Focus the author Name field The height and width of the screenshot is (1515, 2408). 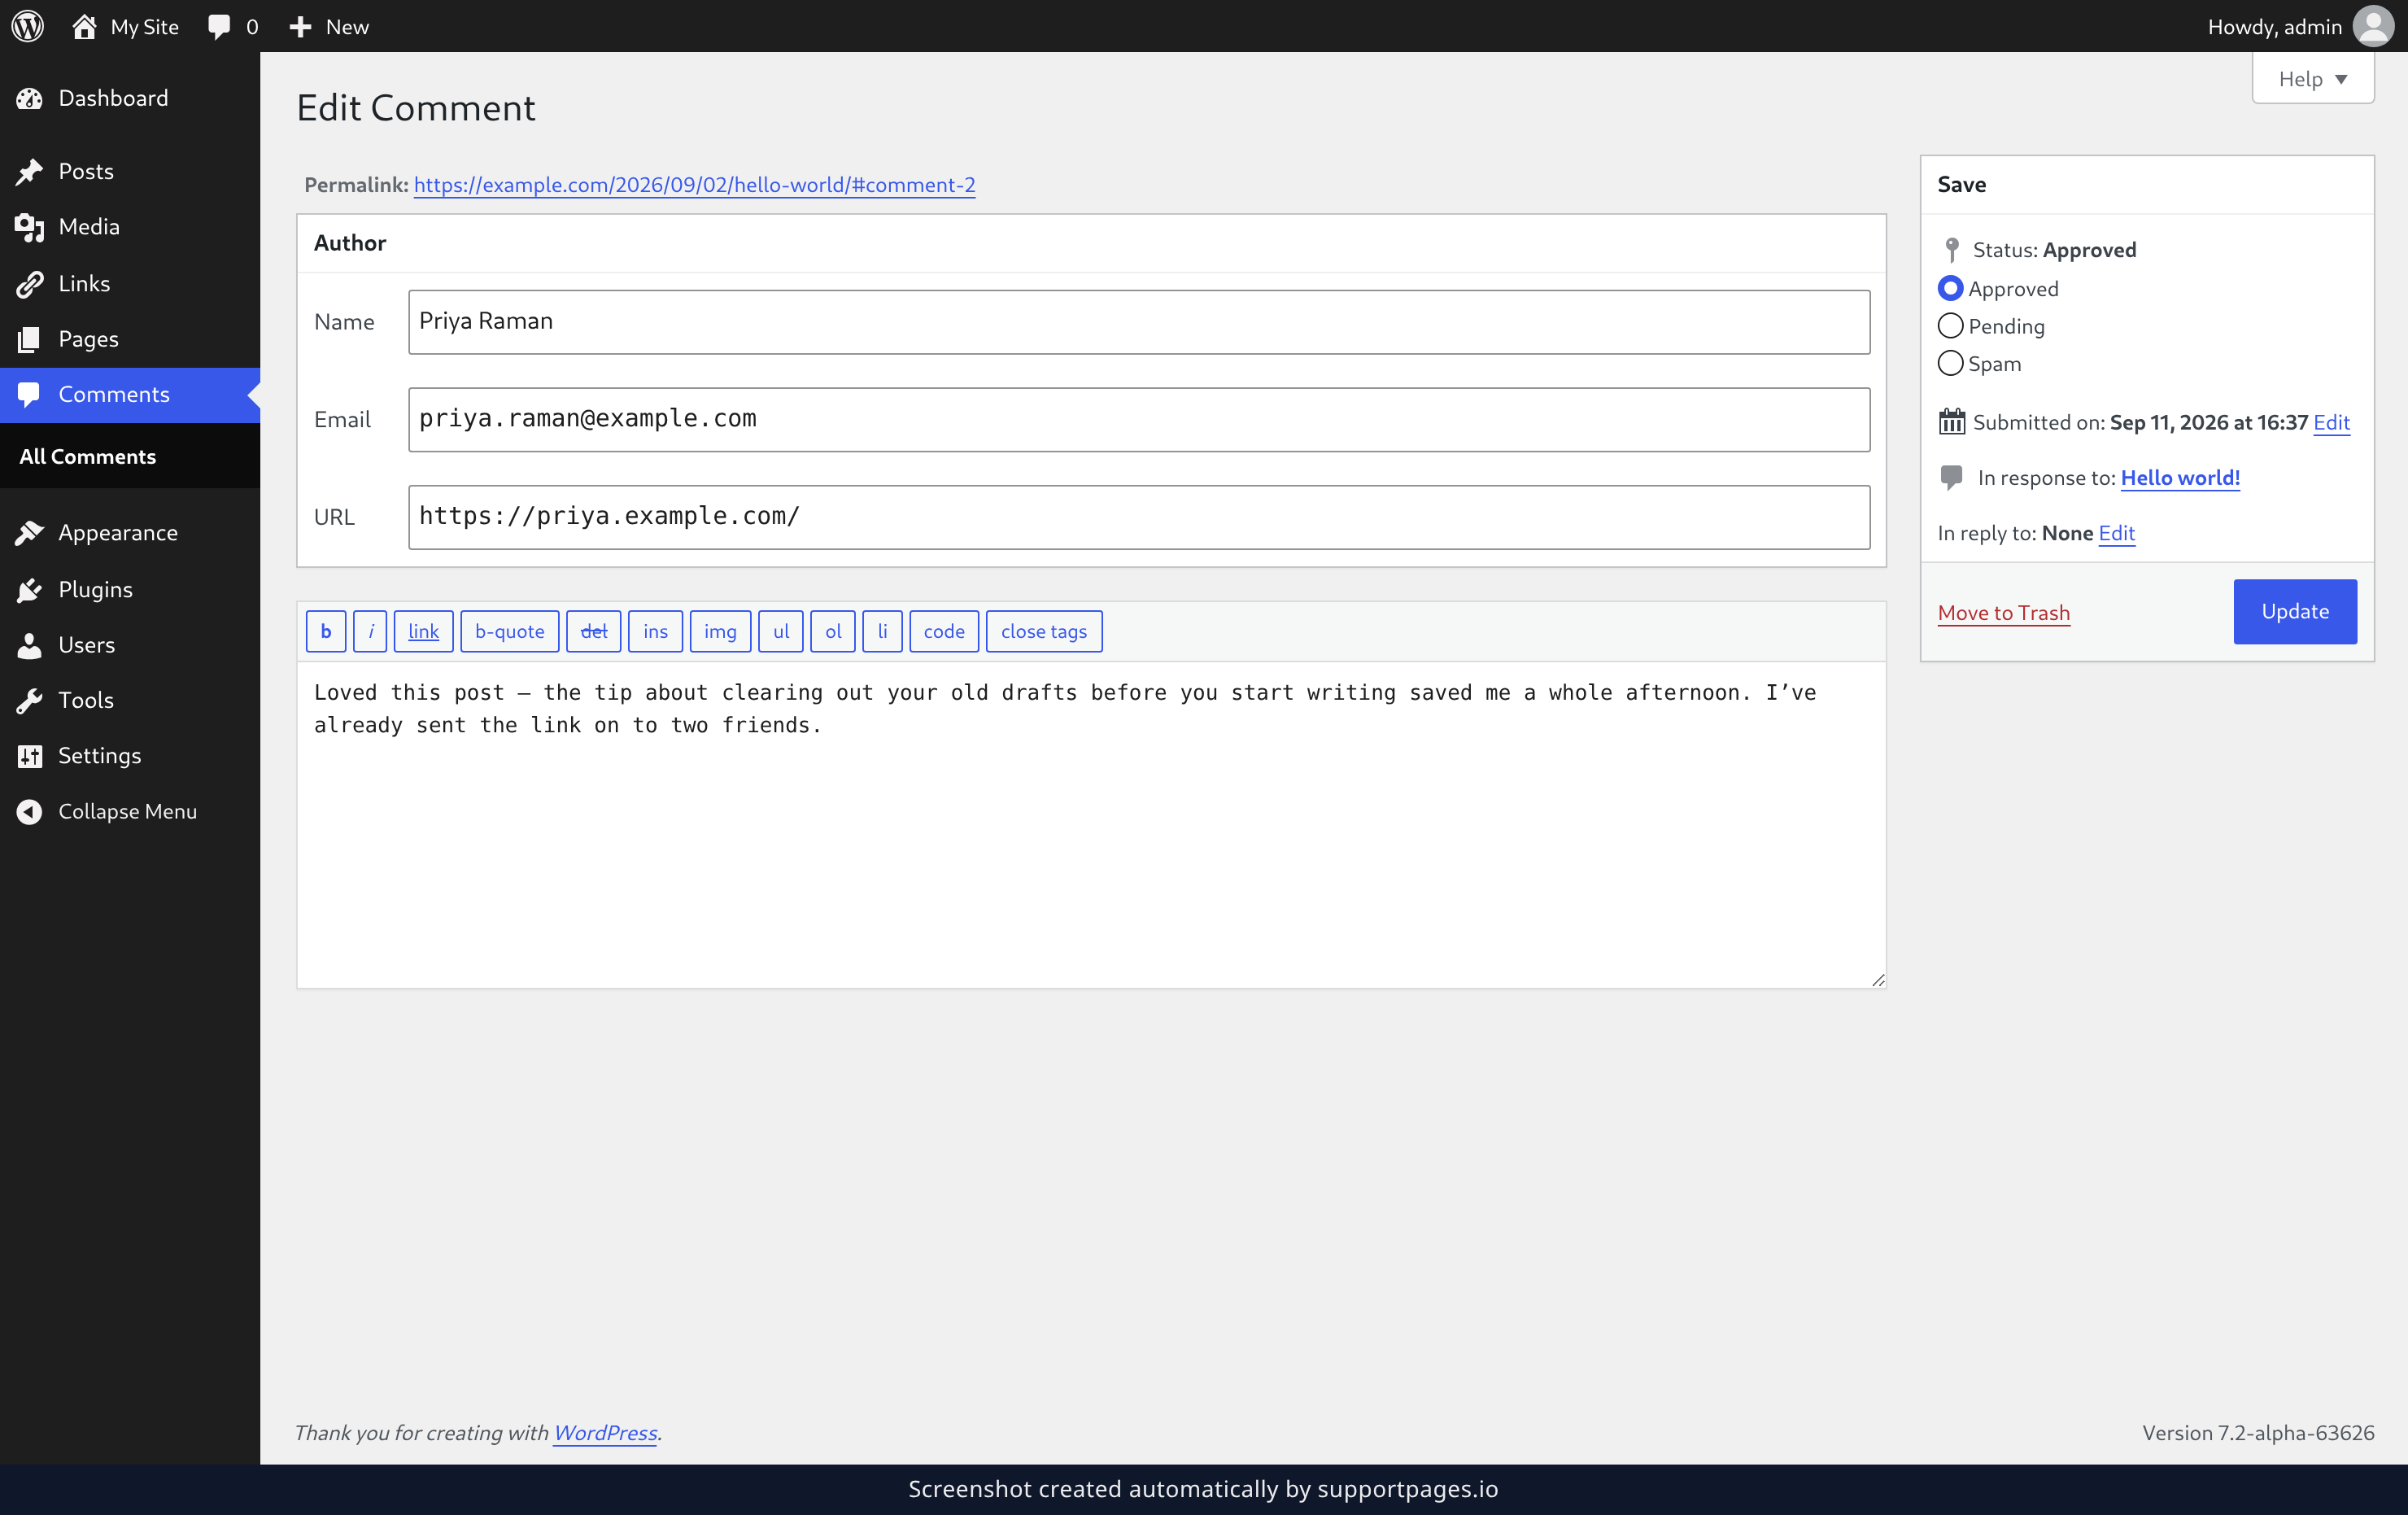pyautogui.click(x=1139, y=322)
